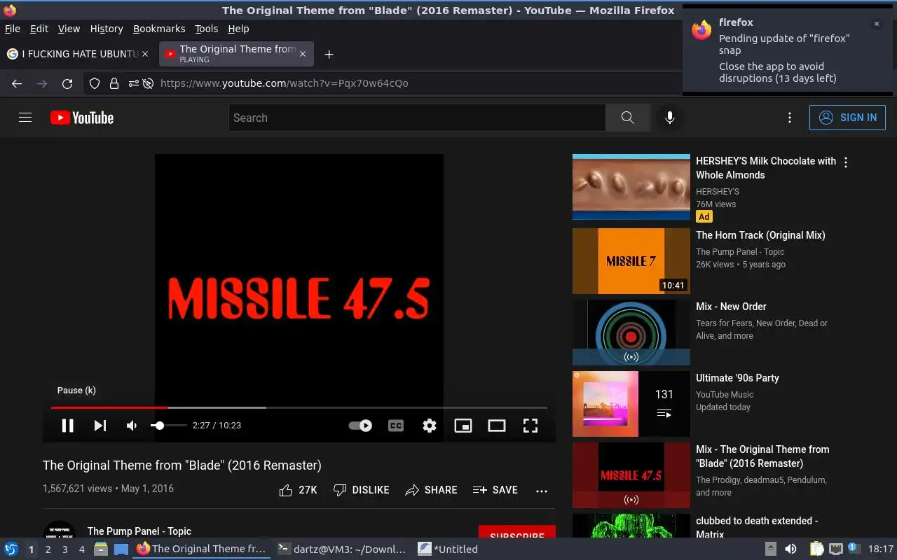Open the application launcher in the taskbar
The width and height of the screenshot is (897, 560).
coord(11,549)
